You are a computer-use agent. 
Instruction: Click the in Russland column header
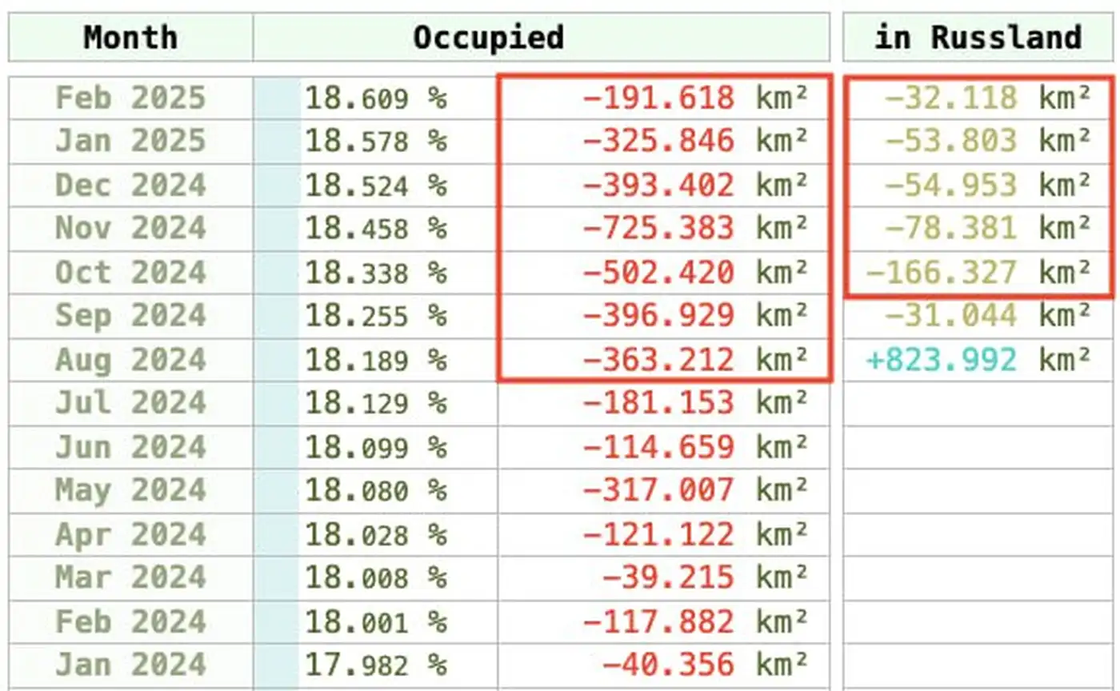click(x=978, y=38)
